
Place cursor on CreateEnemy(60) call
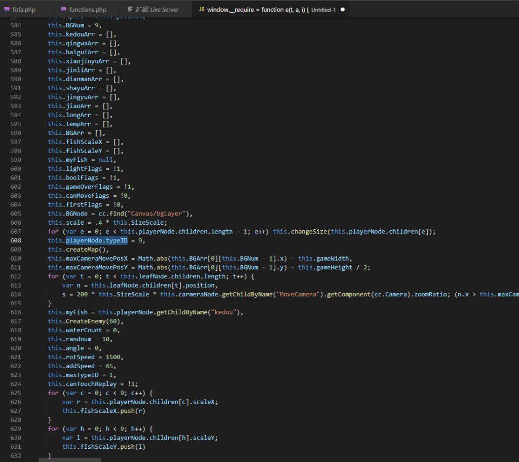click(x=92, y=322)
